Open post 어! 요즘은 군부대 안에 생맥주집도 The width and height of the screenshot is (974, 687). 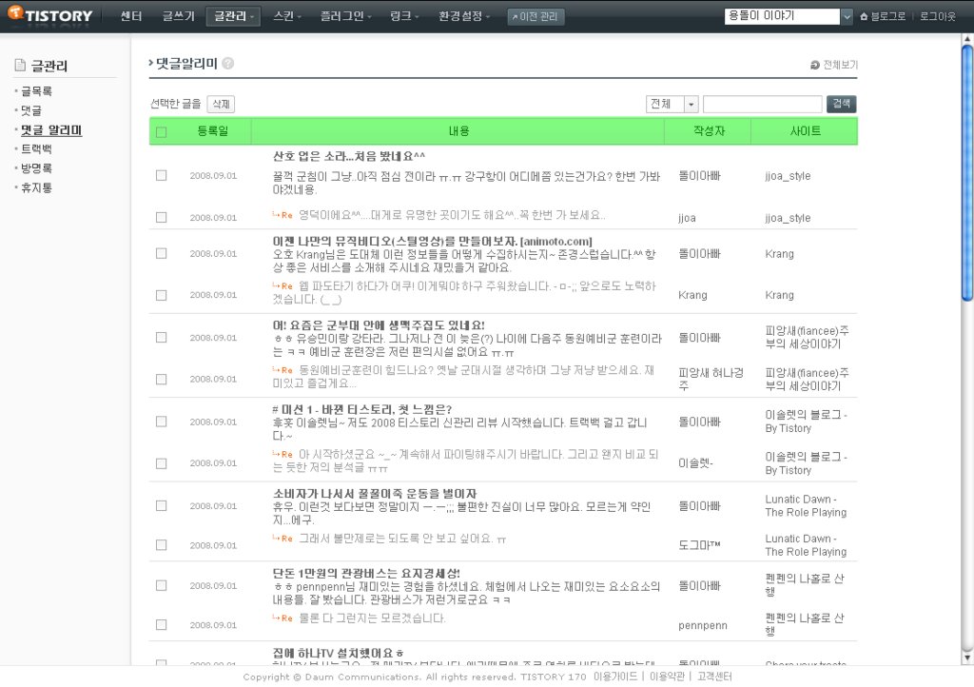(x=379, y=324)
